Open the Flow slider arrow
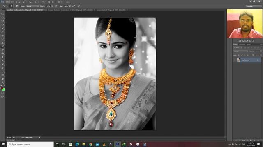 click(x=69, y=6)
